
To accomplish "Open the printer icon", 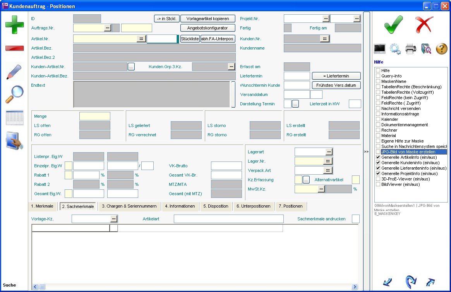I will tap(410, 49).
